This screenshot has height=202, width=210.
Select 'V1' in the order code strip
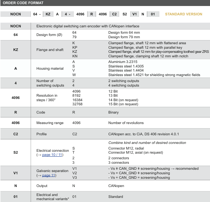134,14
